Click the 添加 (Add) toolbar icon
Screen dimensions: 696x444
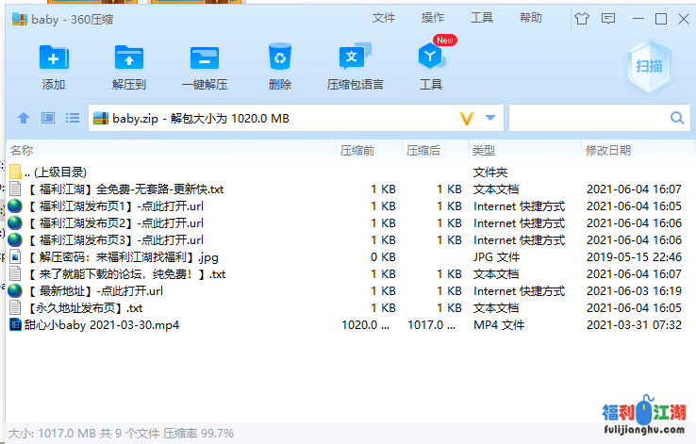[x=54, y=59]
